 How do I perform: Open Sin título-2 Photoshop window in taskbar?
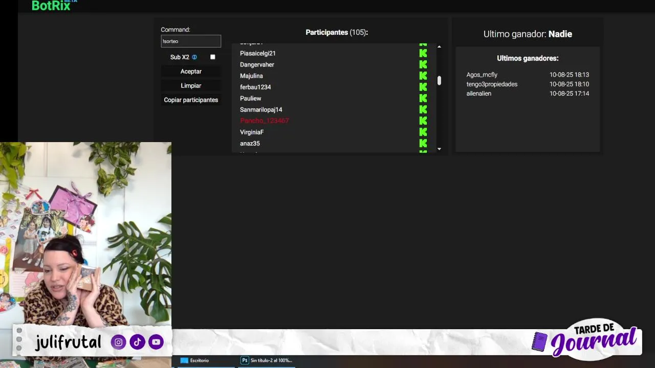267,360
